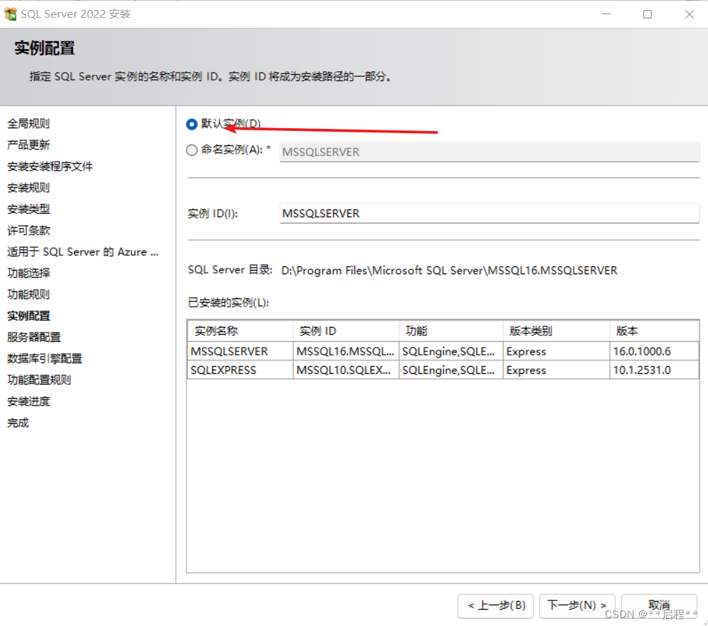Screen dimensions: 708x626
Task: Open the 产品更新 step in sidebar
Action: pyautogui.click(x=28, y=145)
